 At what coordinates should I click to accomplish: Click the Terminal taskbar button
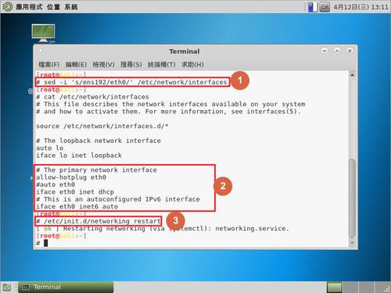(x=66, y=287)
